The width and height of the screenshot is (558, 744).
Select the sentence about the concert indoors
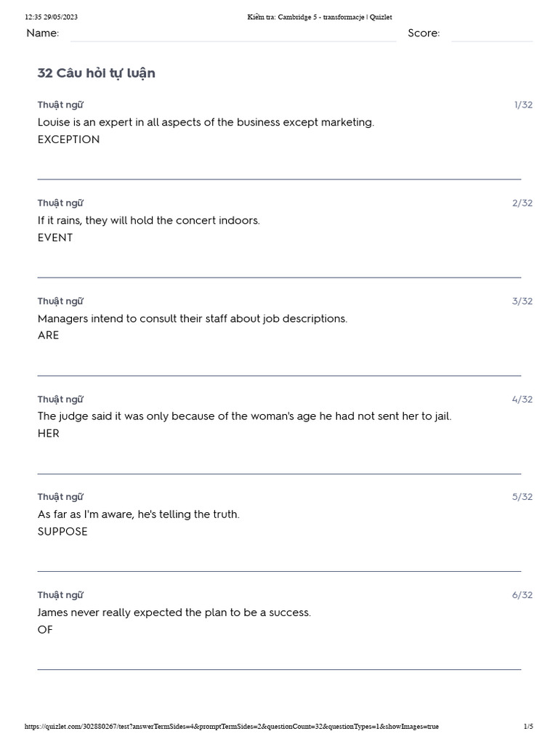tap(148, 220)
